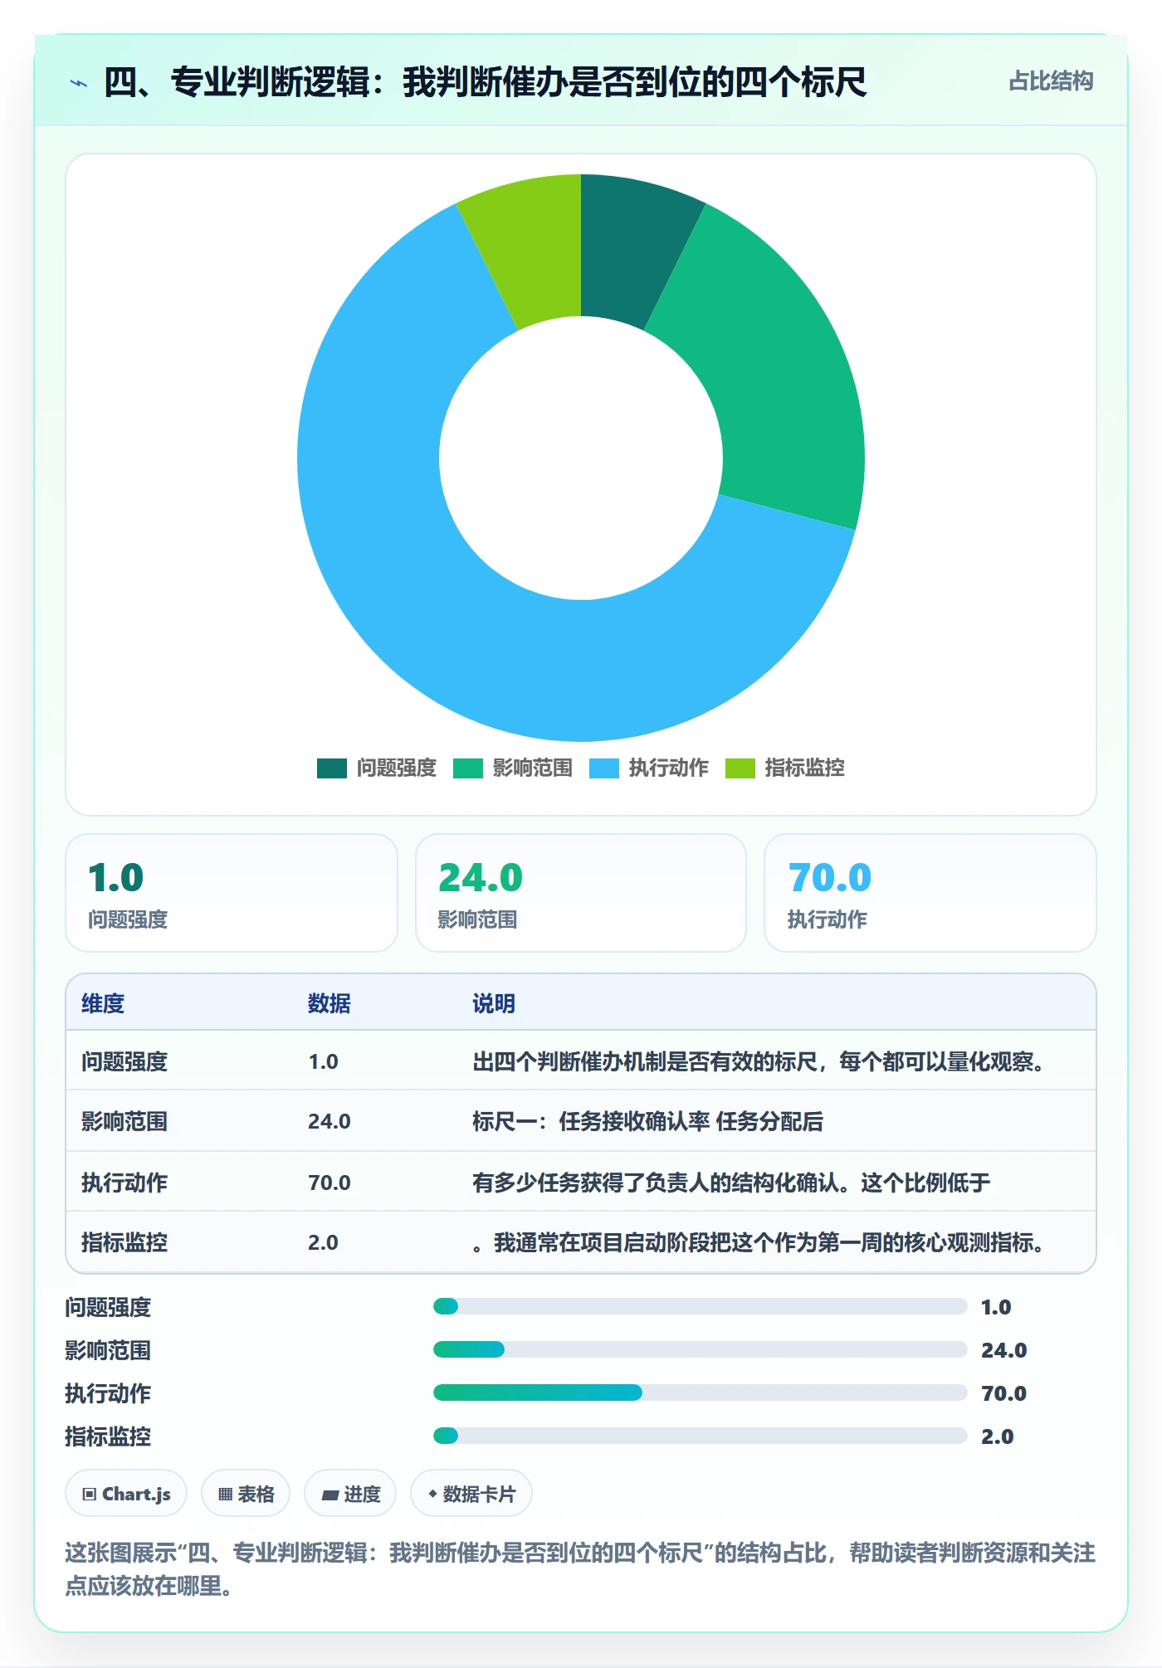Click the 维度 column header
1162x1668 pixels.
click(103, 1003)
